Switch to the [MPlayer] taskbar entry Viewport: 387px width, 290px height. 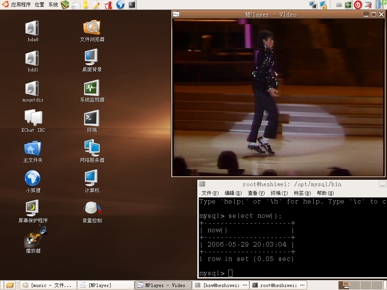coord(106,285)
